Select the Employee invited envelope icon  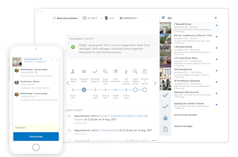point(85,72)
